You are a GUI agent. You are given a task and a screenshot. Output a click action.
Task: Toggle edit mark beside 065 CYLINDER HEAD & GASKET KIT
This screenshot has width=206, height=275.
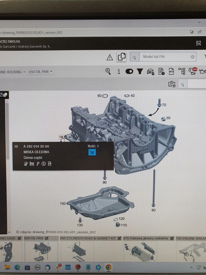(118, 238)
